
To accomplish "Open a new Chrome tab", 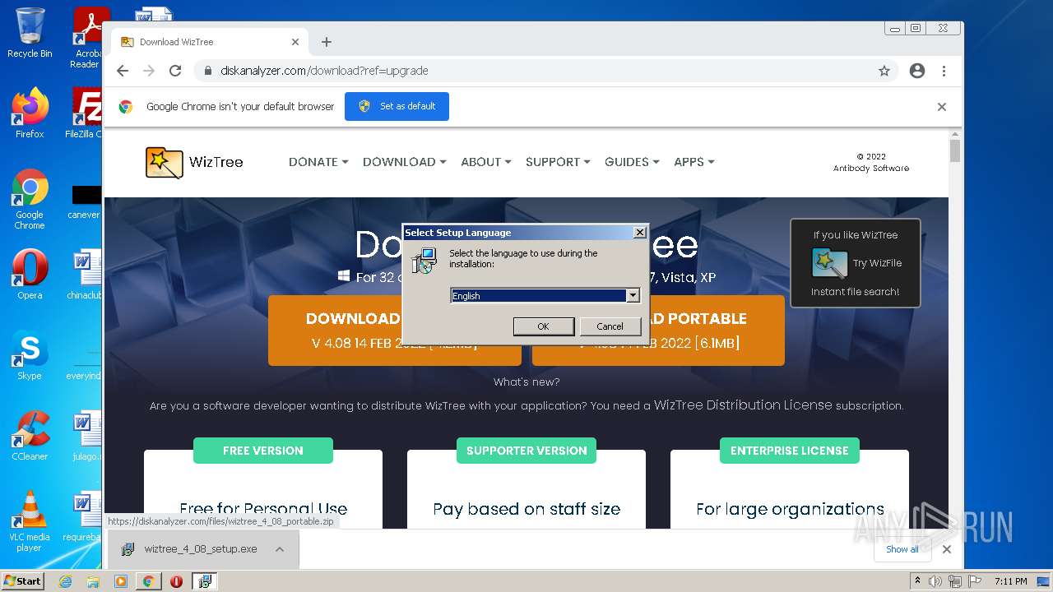I will tap(327, 42).
